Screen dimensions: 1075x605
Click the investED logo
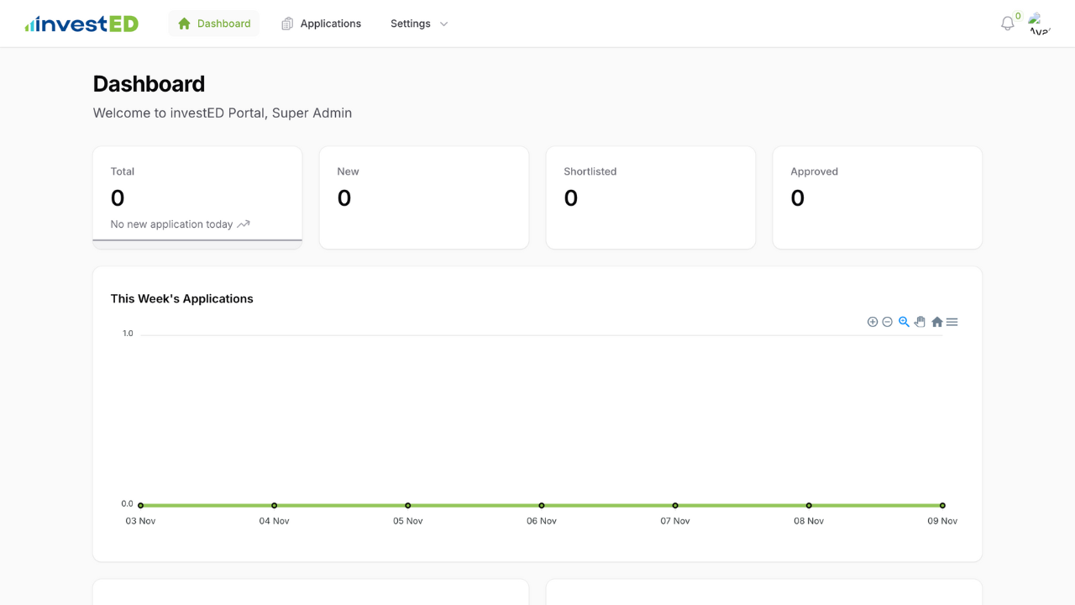click(81, 23)
